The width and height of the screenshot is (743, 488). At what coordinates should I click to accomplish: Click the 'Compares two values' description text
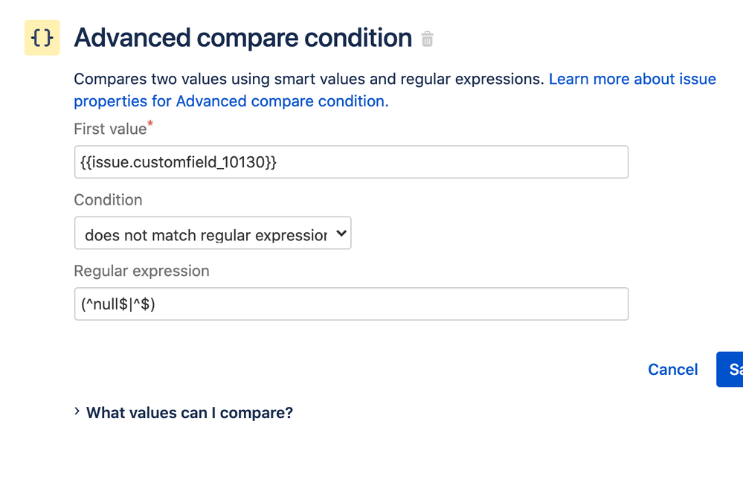[309, 79]
